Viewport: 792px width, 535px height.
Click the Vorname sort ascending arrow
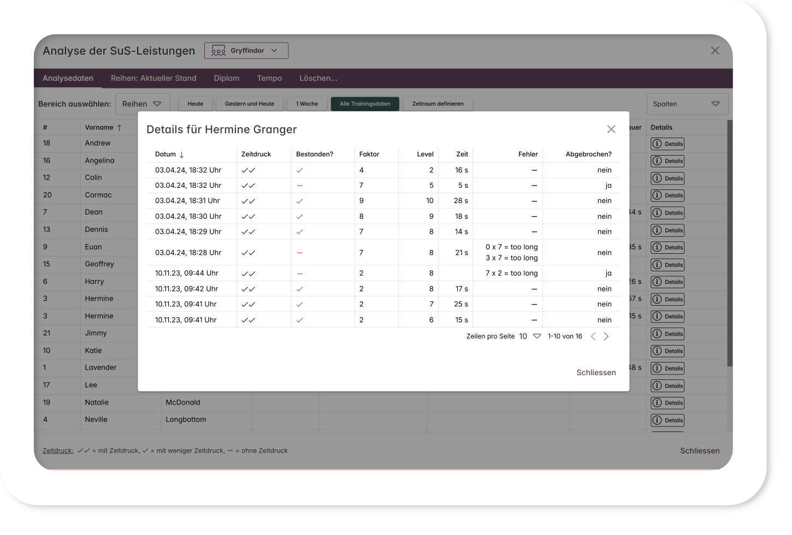pyautogui.click(x=119, y=128)
